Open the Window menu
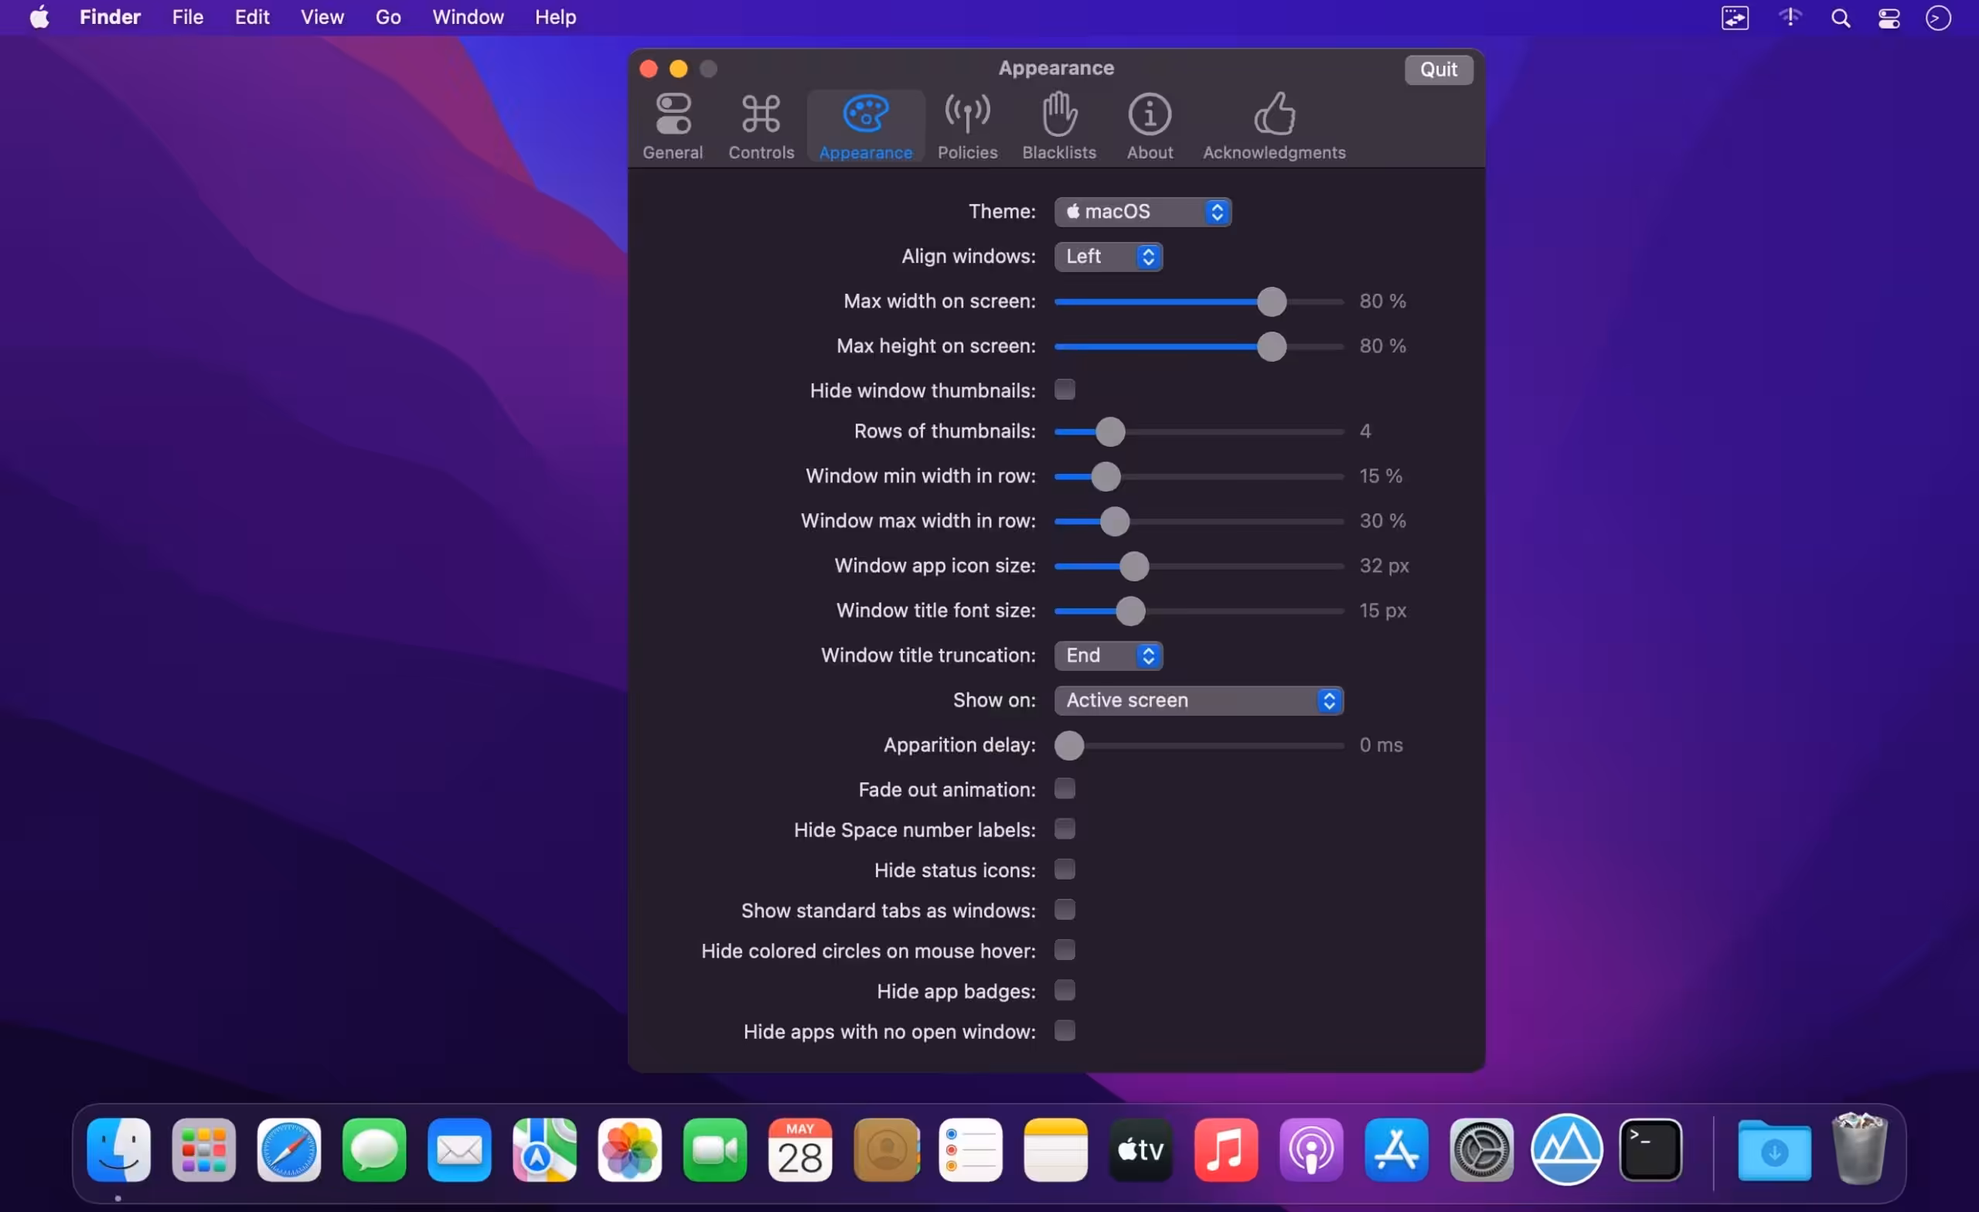The width and height of the screenshot is (1979, 1212). point(468,17)
